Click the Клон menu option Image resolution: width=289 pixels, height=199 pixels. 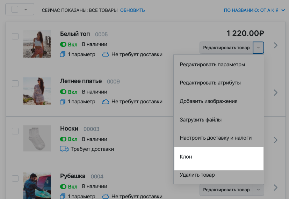219,159
